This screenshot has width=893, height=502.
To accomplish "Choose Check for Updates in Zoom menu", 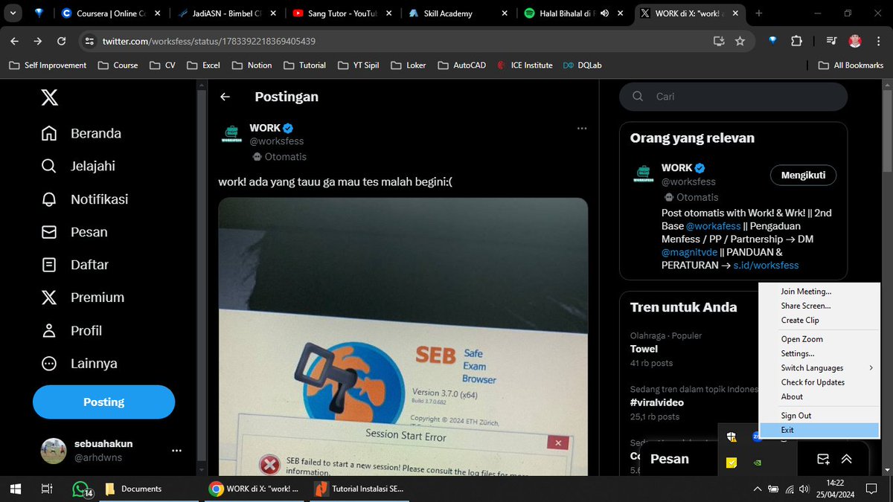I will point(819,382).
